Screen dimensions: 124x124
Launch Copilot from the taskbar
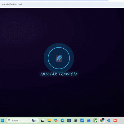click(x=56, y=121)
